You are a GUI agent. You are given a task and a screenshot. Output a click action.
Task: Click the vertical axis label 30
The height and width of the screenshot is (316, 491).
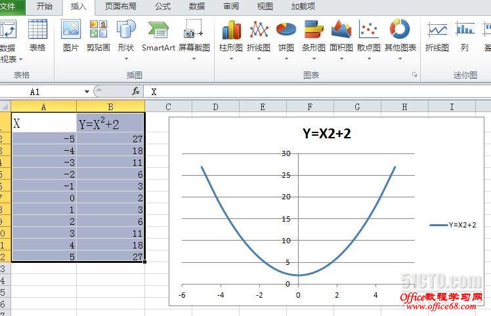click(286, 153)
